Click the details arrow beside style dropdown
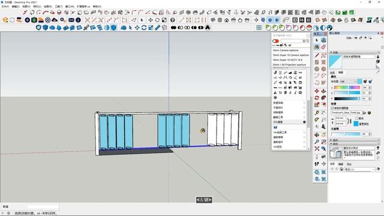The height and width of the screenshot is (216, 384). click(379, 169)
